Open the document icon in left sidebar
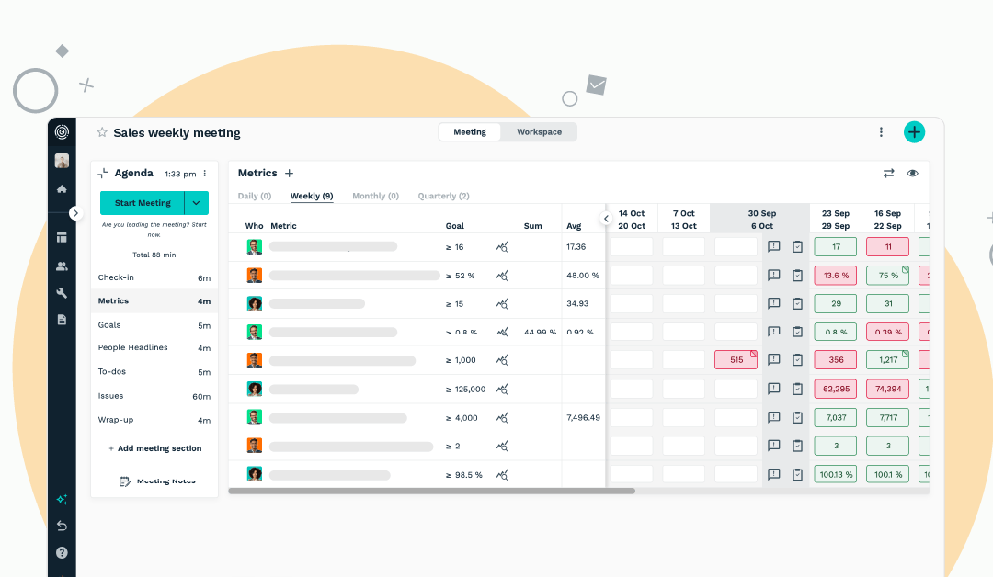Image resolution: width=993 pixels, height=577 pixels. 62,320
